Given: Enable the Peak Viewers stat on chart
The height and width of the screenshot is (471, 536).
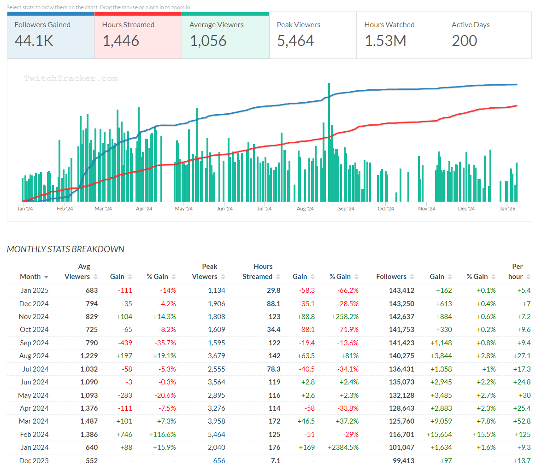Looking at the screenshot, I should (x=312, y=35).
